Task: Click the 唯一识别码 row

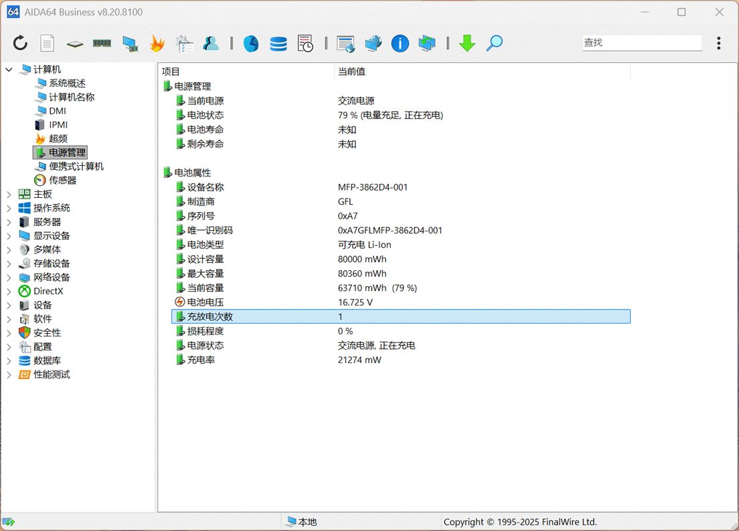Action: click(x=402, y=231)
